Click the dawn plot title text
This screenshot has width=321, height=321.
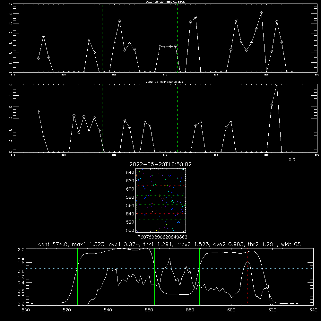165,2
